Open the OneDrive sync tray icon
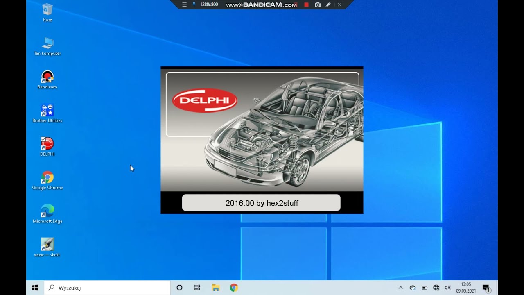The width and height of the screenshot is (524, 295). pos(413,288)
